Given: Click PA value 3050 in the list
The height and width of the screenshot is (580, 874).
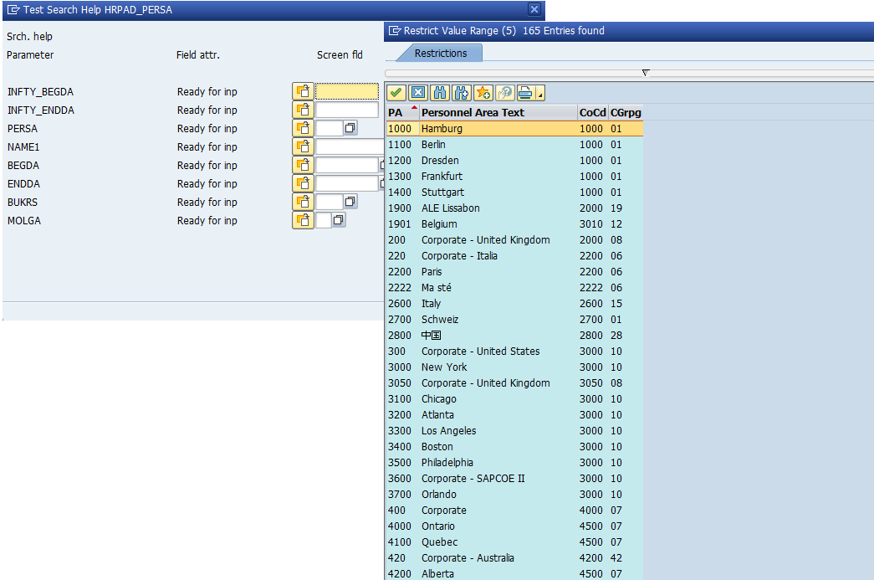Looking at the screenshot, I should pyautogui.click(x=400, y=383).
